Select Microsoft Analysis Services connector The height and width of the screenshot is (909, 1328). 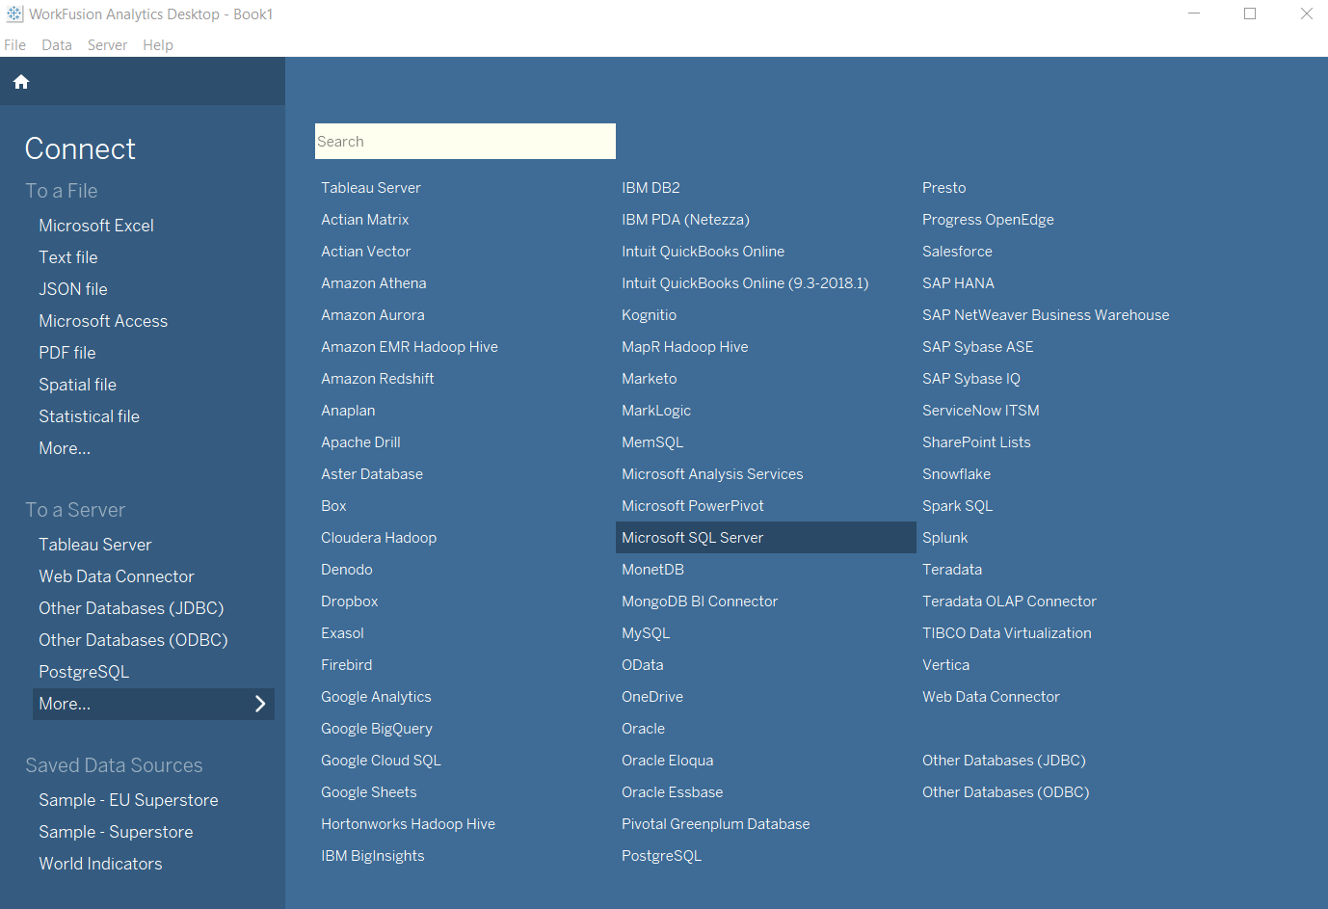tap(712, 474)
